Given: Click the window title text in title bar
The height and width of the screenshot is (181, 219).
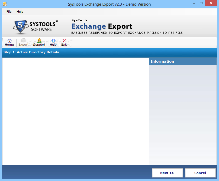Looking at the screenshot, I should pos(109,4).
